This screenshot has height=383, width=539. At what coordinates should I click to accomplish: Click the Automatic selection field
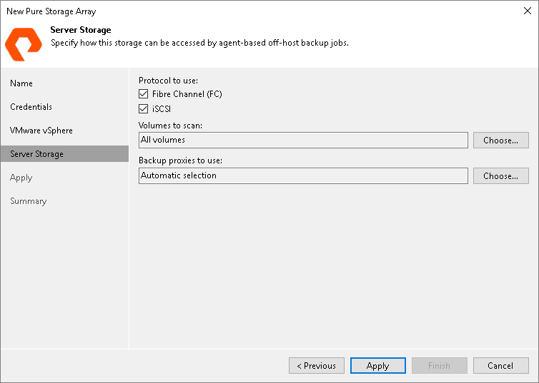click(x=303, y=176)
